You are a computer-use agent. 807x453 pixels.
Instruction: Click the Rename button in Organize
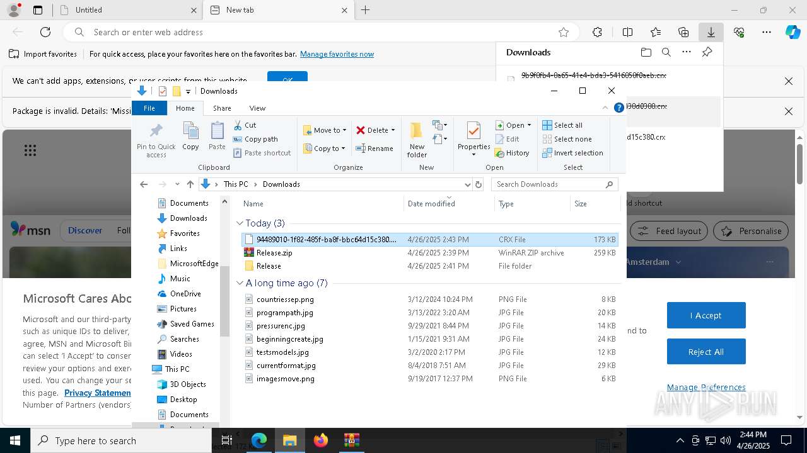(x=374, y=148)
